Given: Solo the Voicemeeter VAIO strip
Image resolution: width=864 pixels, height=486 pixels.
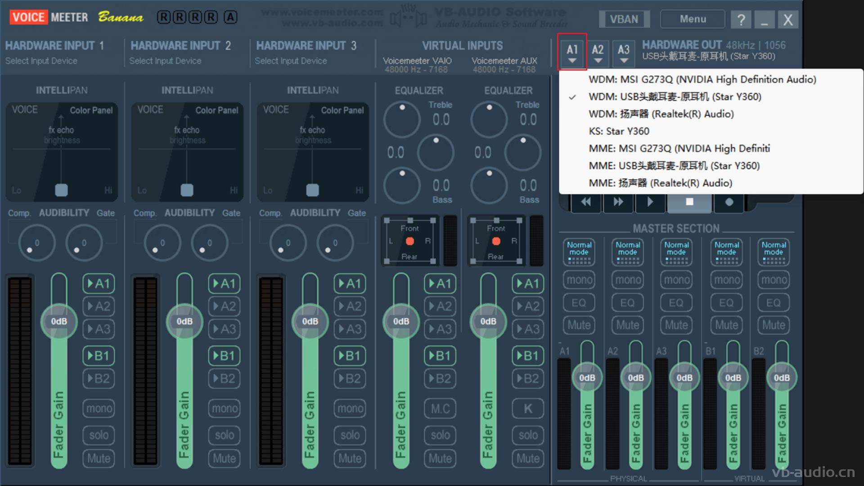Looking at the screenshot, I should point(440,435).
